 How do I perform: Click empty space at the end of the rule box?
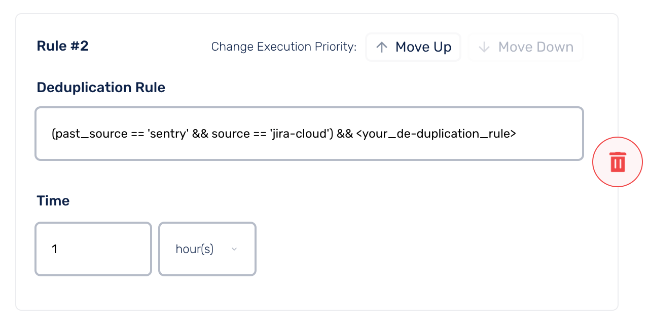pyautogui.click(x=550, y=134)
